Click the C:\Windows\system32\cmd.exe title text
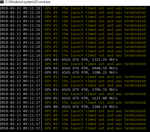Viewport: 150px width, 132px height. [28, 2]
